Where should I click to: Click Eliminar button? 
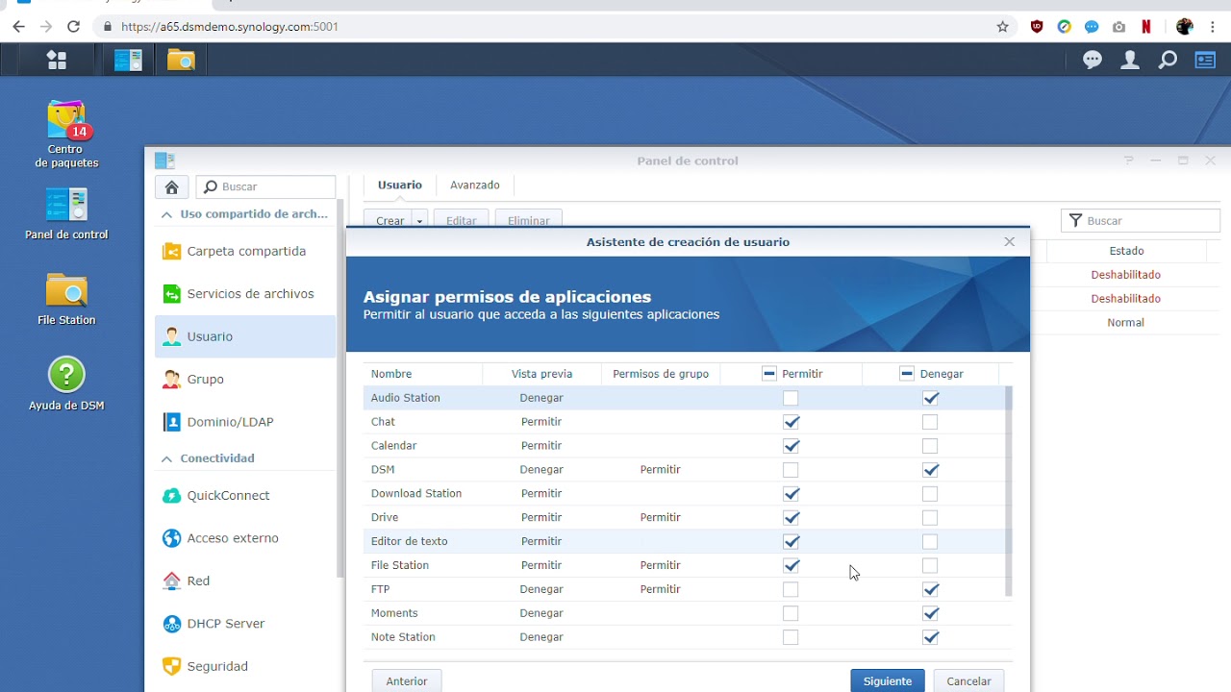coord(529,221)
